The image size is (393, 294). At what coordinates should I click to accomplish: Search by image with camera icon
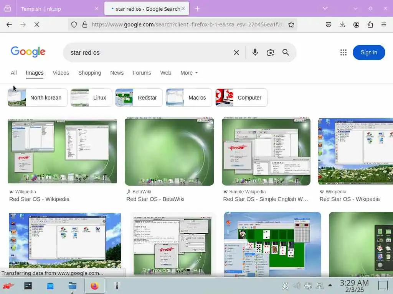(x=271, y=52)
